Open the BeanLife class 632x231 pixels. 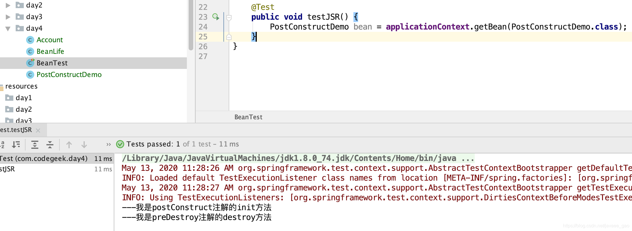tap(50, 52)
